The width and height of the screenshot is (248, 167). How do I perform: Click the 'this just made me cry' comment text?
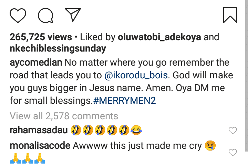(x=156, y=146)
